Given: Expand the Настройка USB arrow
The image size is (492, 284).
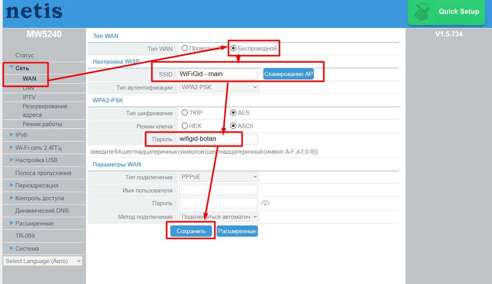Looking at the screenshot, I should point(12,160).
